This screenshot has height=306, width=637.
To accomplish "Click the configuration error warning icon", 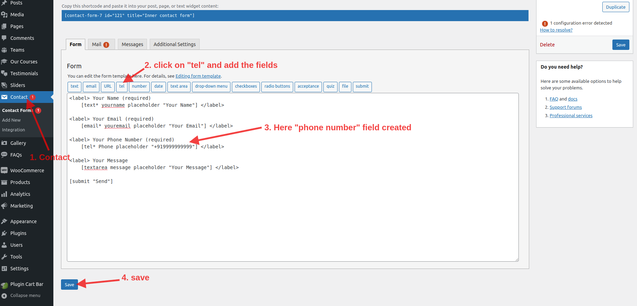I will [x=545, y=24].
